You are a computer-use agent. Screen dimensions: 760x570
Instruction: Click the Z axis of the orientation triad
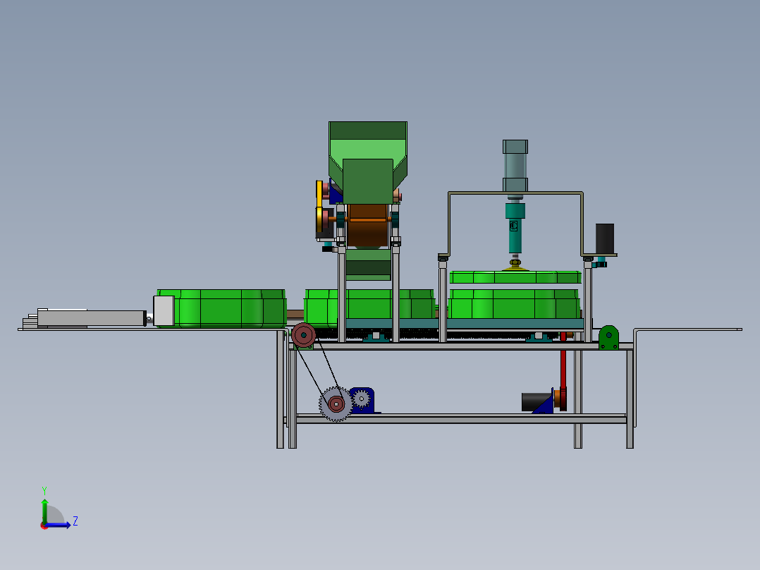[x=59, y=524]
